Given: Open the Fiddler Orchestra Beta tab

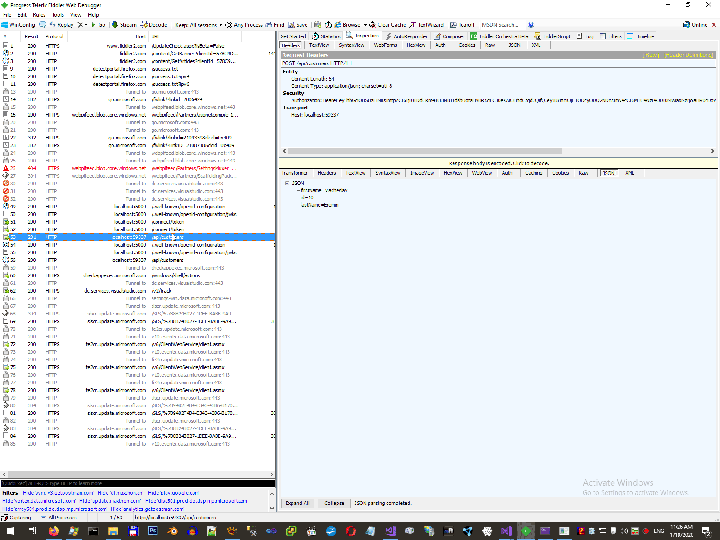Looking at the screenshot, I should [499, 36].
